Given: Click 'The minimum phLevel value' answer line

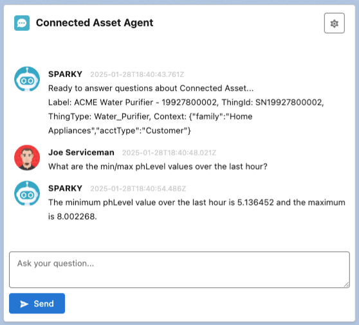Looking at the screenshot, I should tap(197, 202).
